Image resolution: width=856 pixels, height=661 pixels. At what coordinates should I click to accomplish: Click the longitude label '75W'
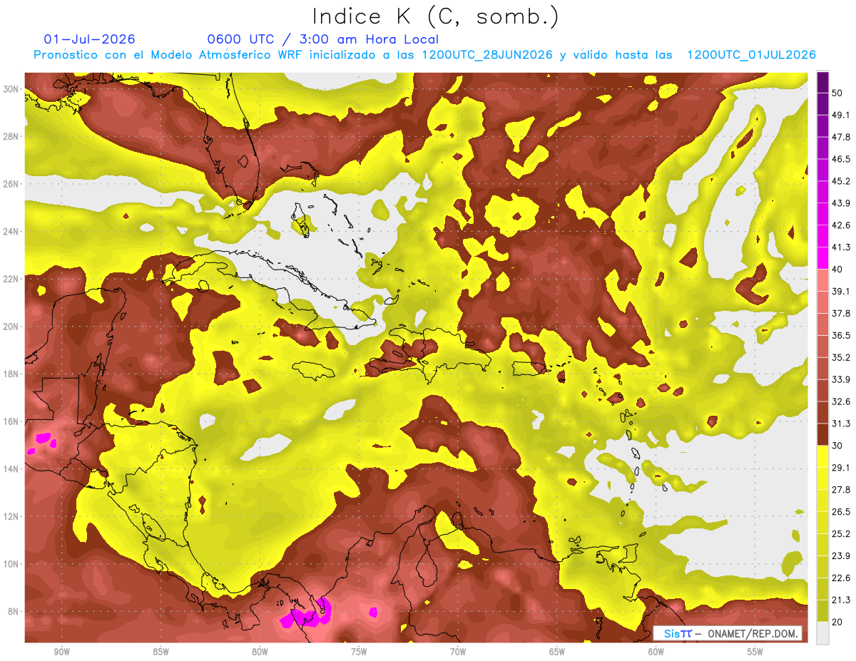point(359,652)
